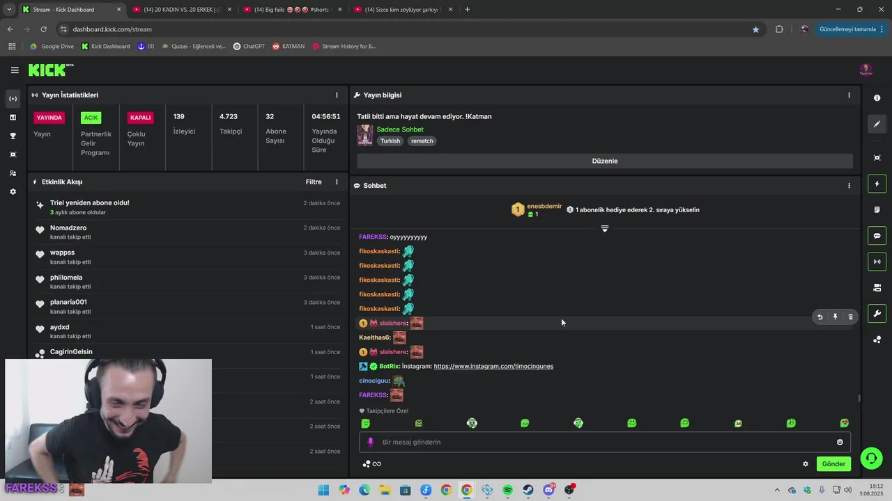Open the emoji picker in message box

[840, 442]
